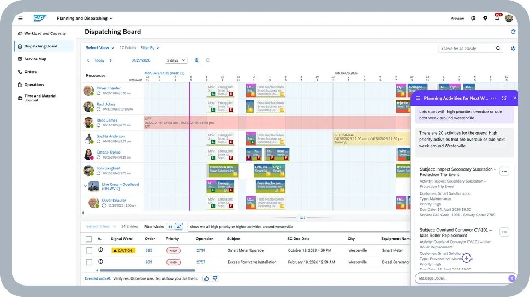Open the user profile avatar
530x297 pixels.
(509, 18)
